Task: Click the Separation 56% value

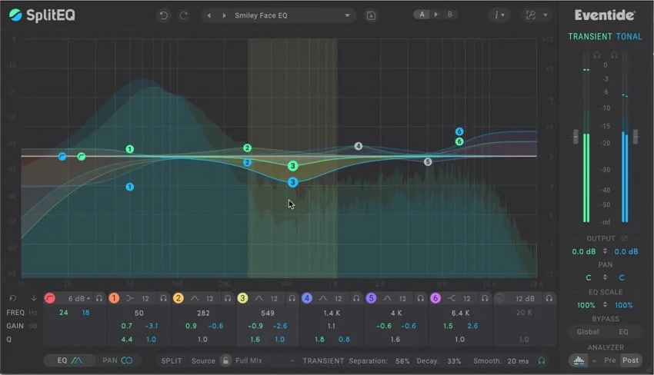Action: 402,361
